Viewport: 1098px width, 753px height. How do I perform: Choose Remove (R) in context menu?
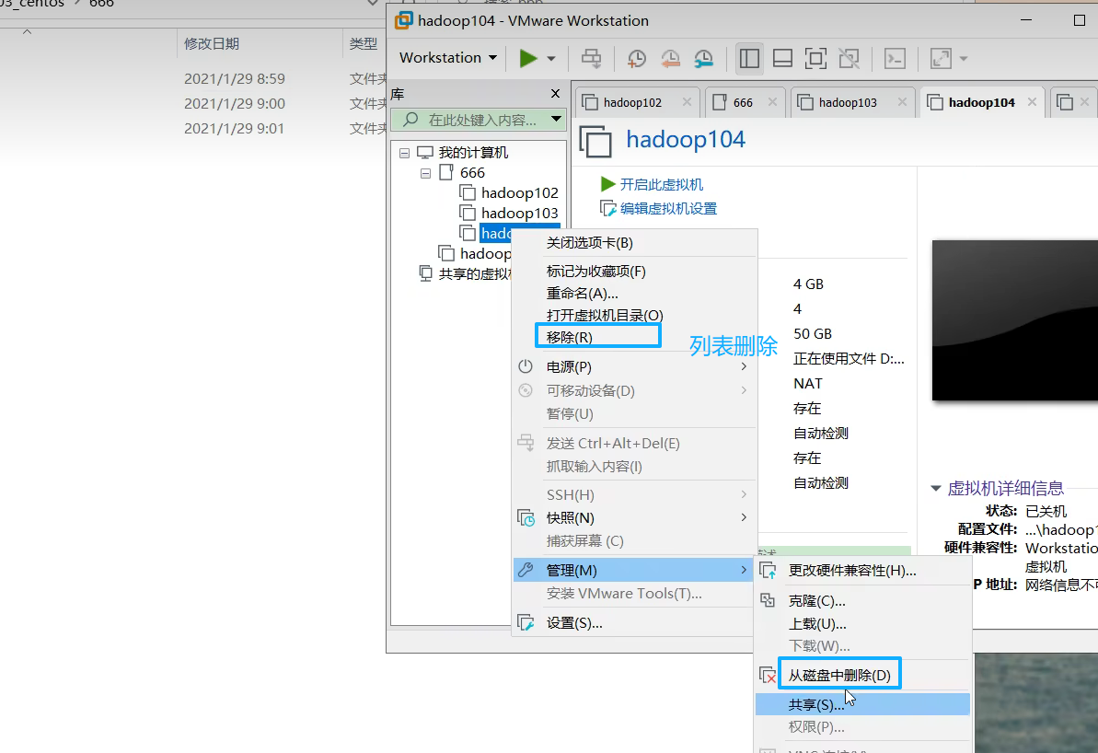click(x=634, y=337)
